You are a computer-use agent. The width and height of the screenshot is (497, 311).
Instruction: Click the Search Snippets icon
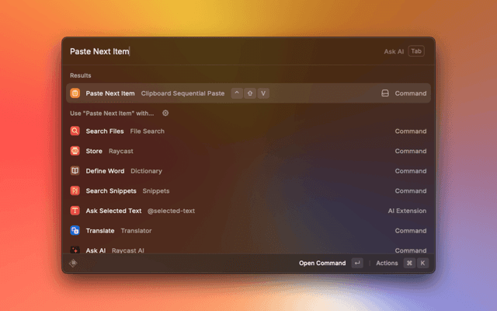tap(75, 190)
